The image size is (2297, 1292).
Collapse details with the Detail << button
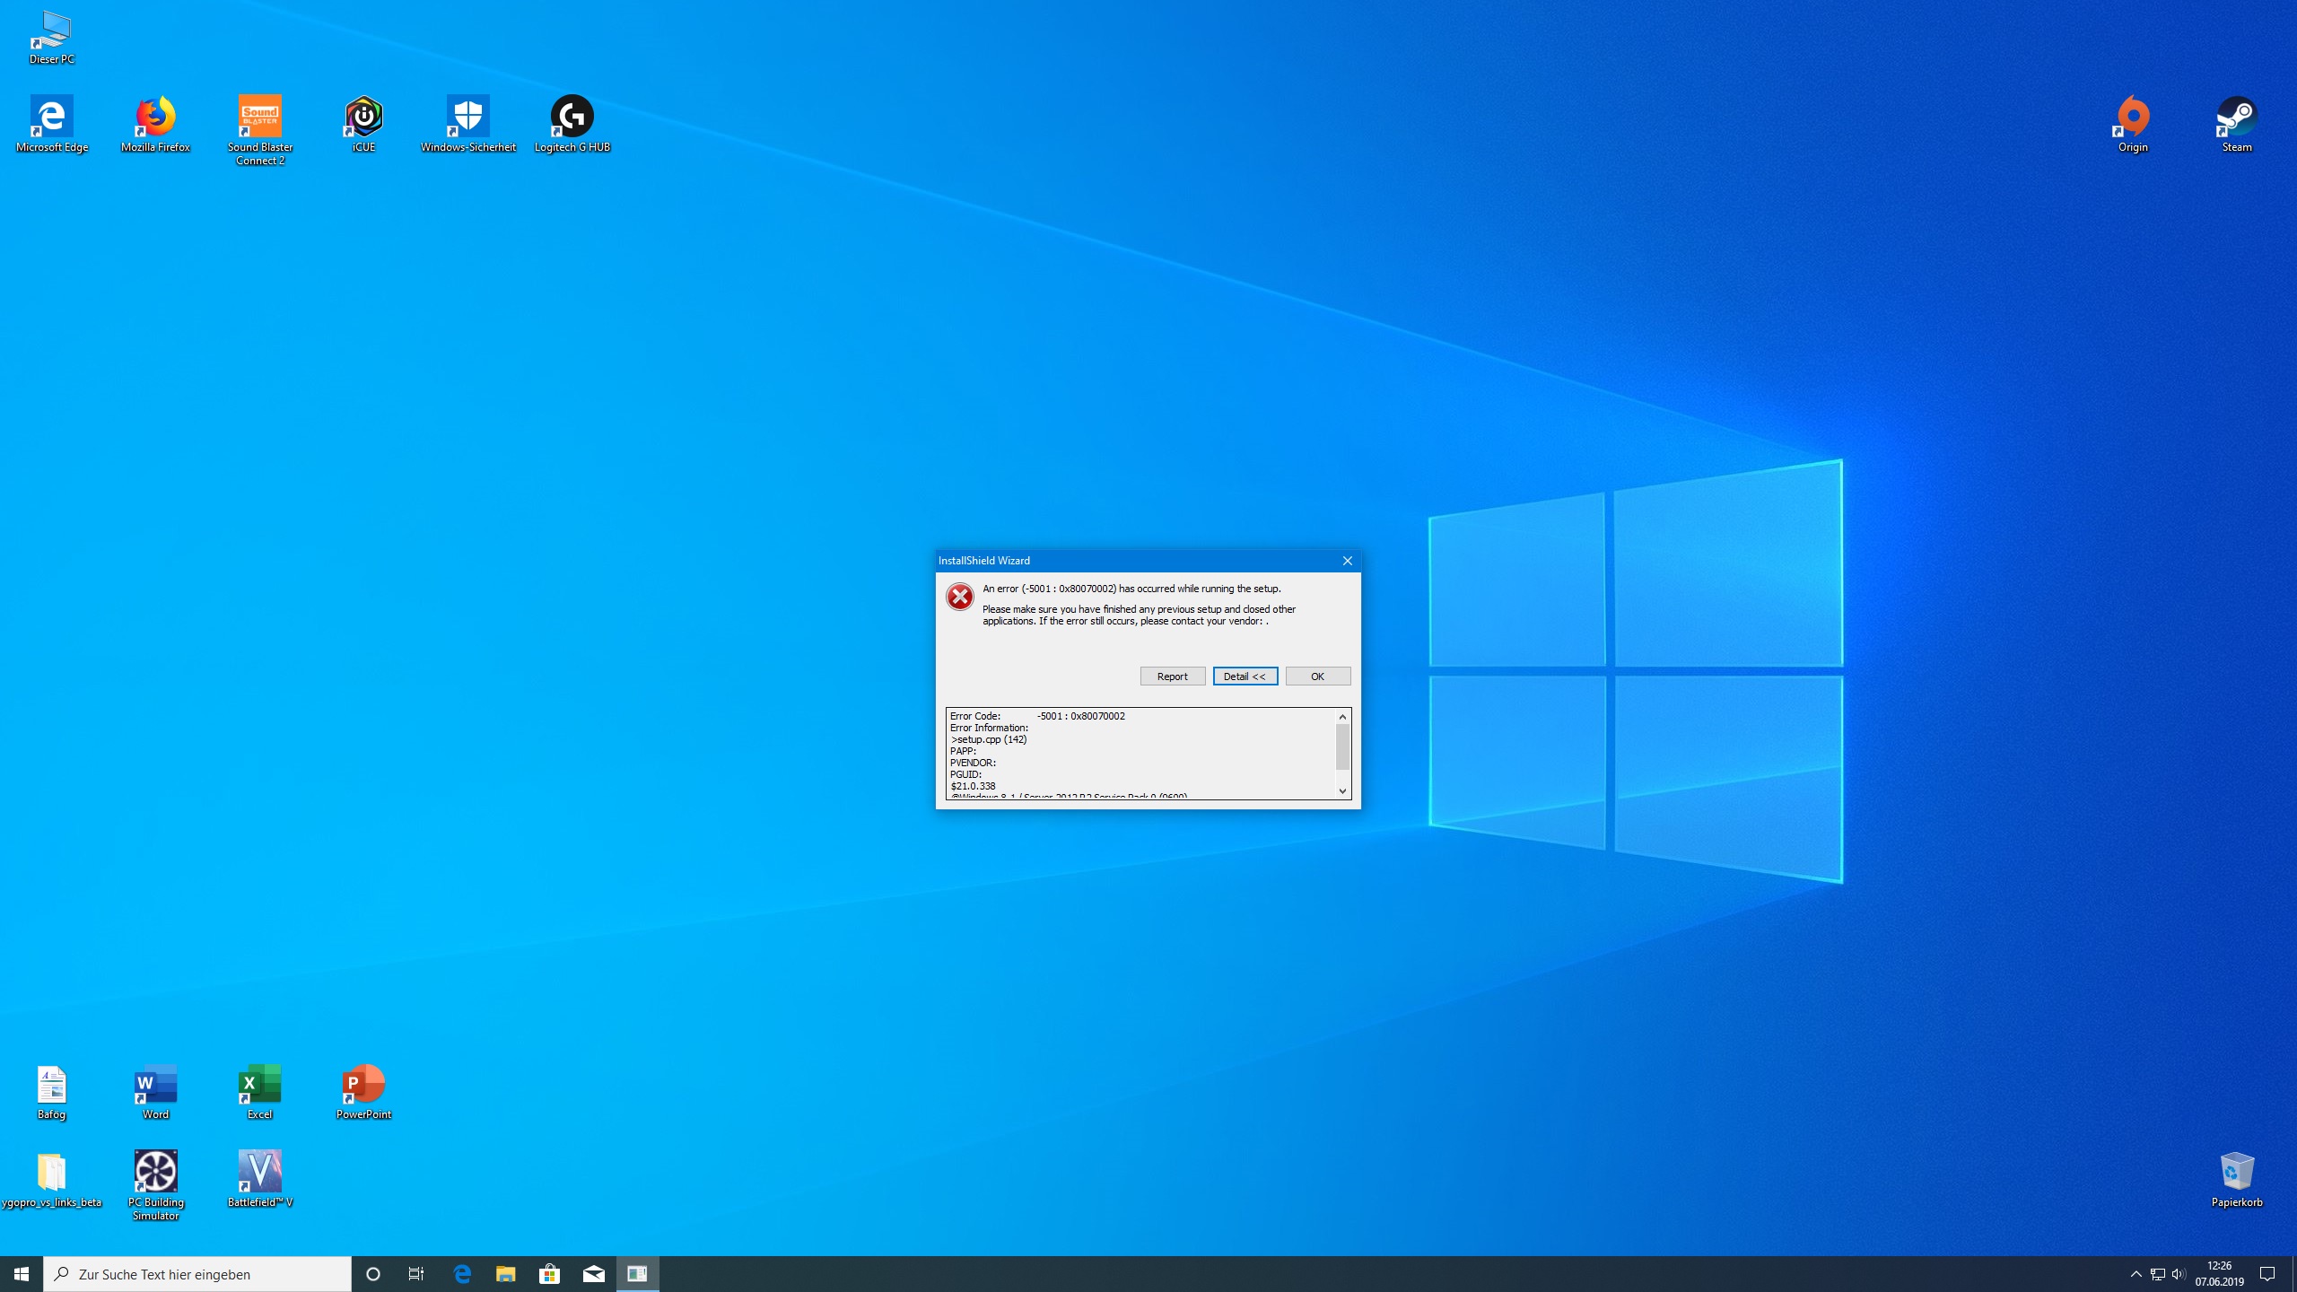(x=1245, y=677)
